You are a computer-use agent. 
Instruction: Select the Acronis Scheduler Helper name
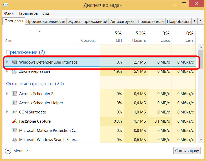click(x=41, y=103)
